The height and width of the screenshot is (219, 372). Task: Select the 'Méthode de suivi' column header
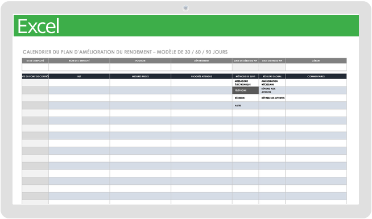click(245, 76)
